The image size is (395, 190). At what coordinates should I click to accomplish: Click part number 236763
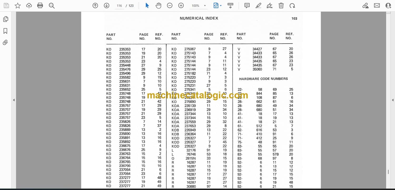click(x=125, y=154)
